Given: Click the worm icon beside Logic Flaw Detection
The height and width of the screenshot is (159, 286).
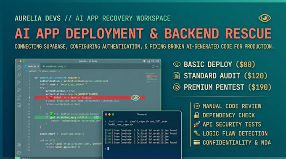Looking at the screenshot, I should click(x=197, y=133).
